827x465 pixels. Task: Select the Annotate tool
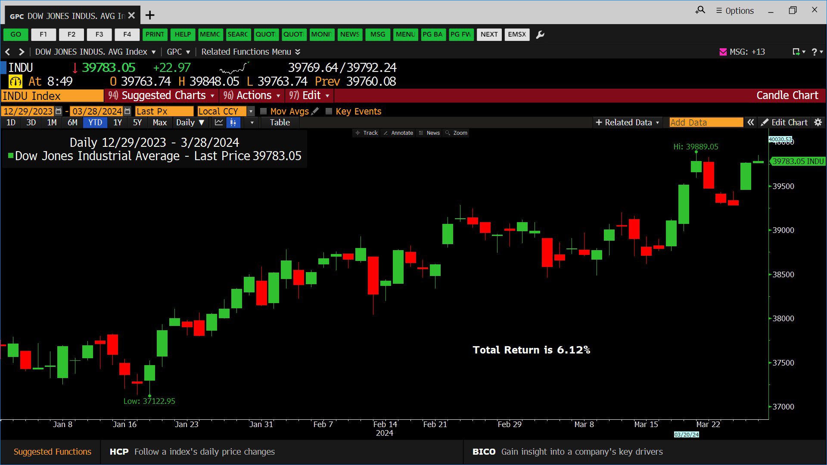click(398, 133)
